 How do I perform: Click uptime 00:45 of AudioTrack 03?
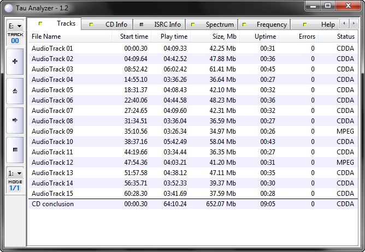tap(268, 69)
